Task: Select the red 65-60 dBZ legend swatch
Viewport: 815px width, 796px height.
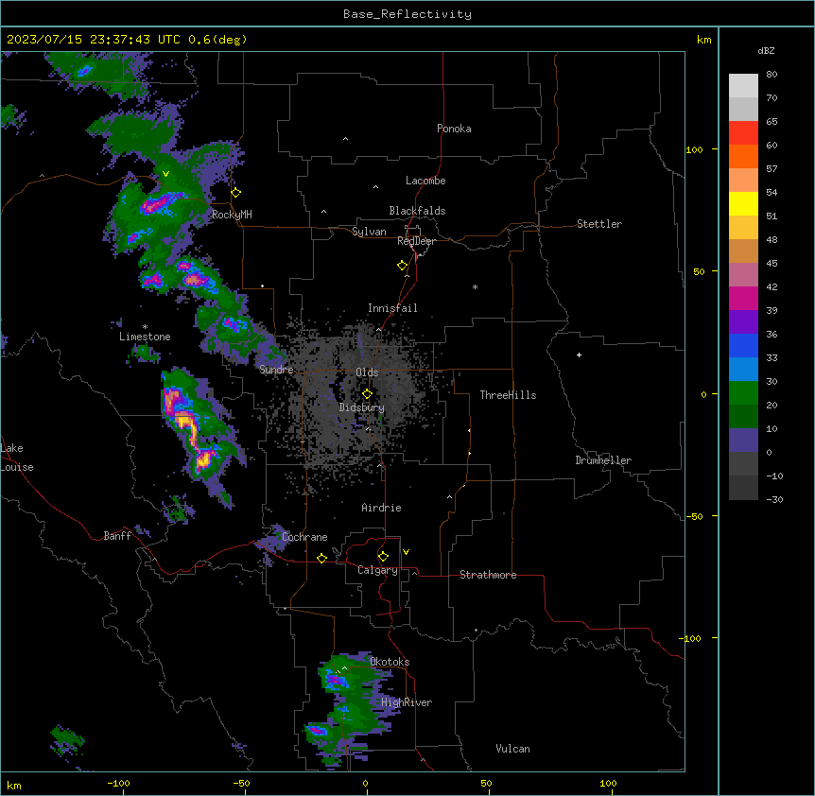Action: tap(743, 133)
